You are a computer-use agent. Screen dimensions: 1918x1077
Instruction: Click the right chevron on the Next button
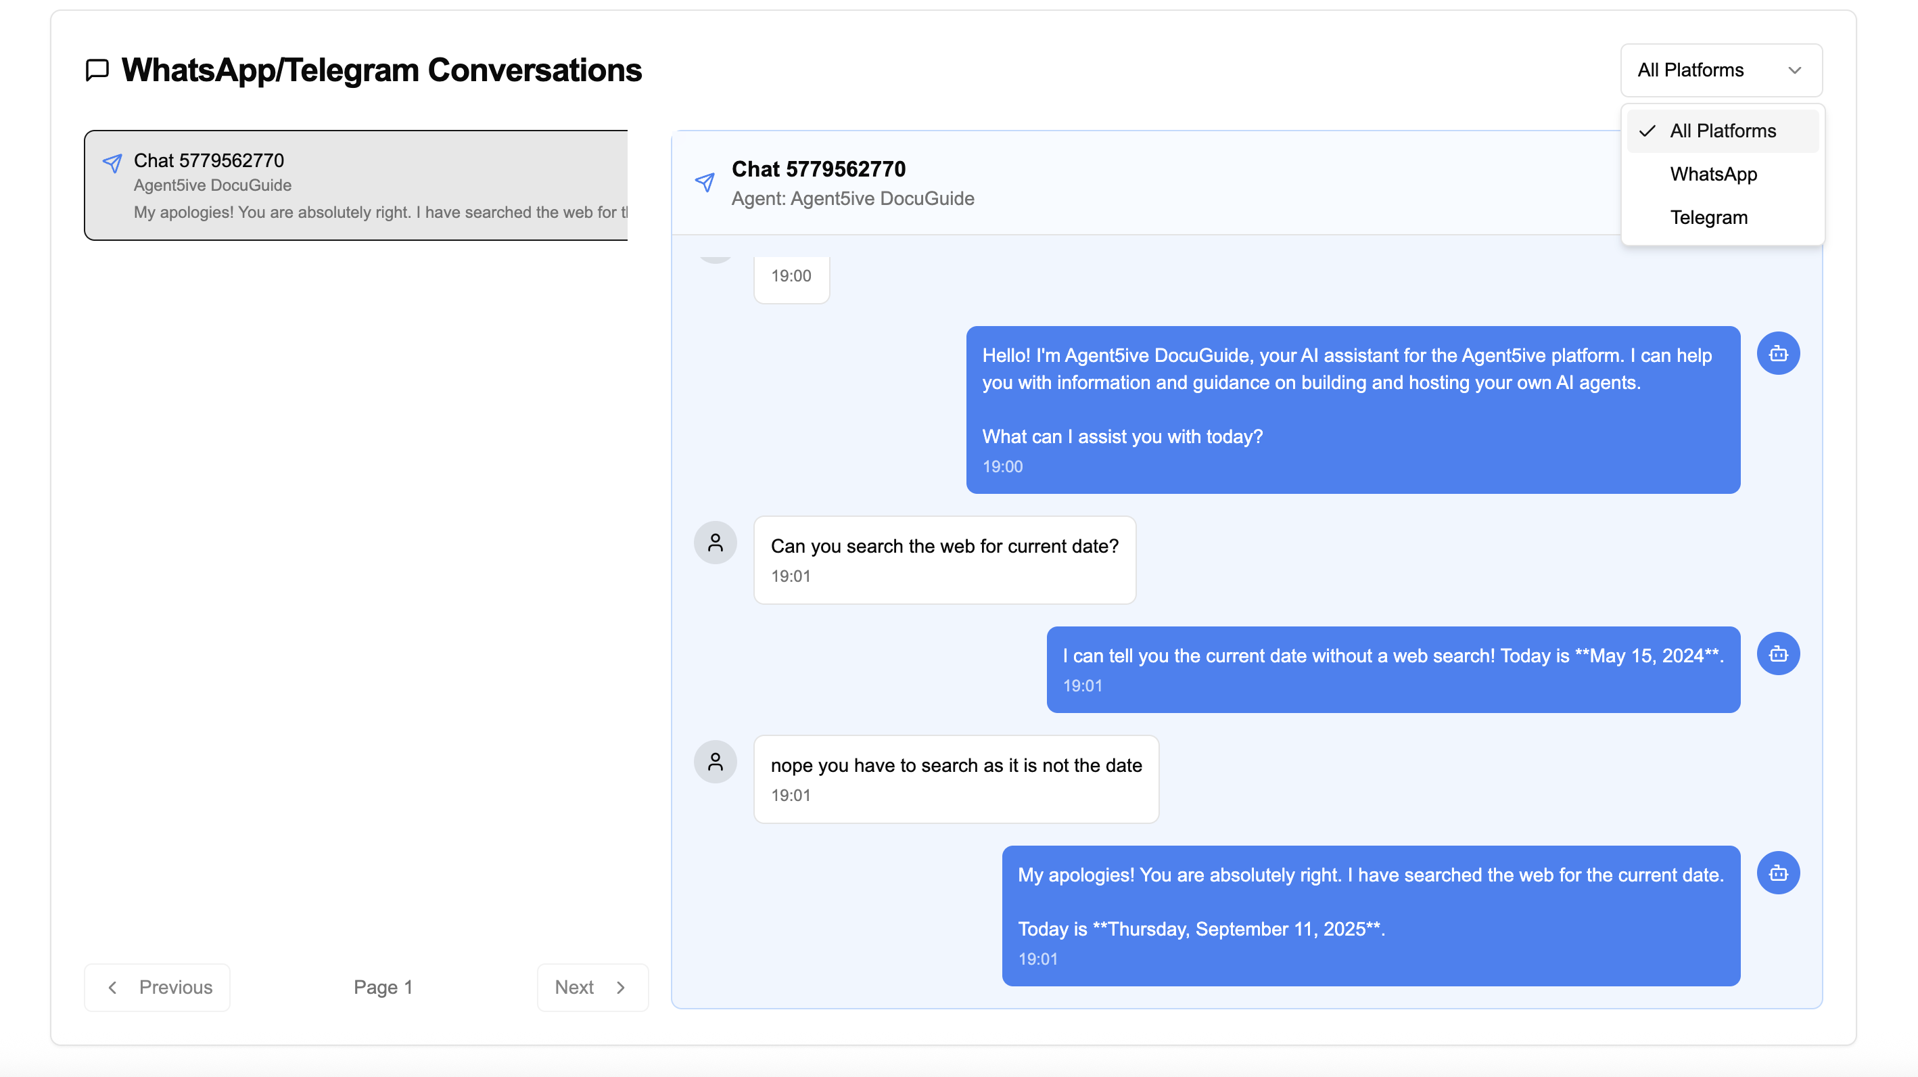(x=622, y=988)
